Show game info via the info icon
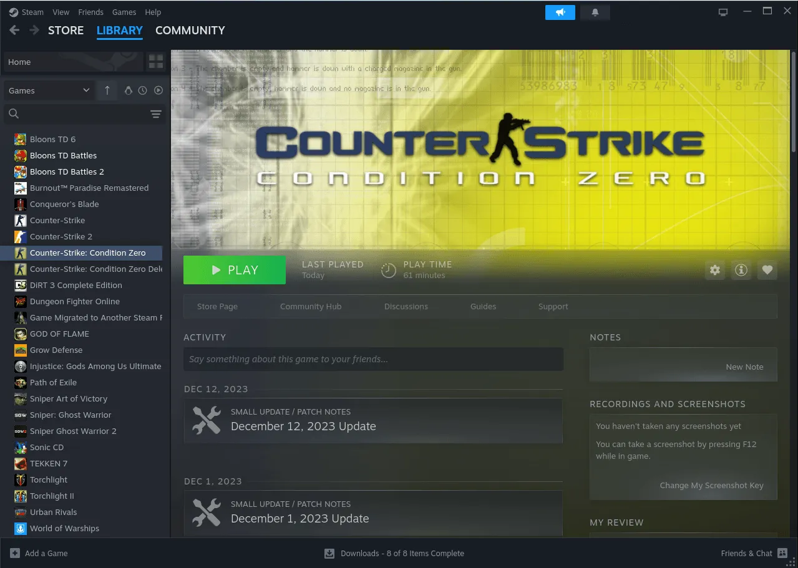This screenshot has height=568, width=798. pyautogui.click(x=741, y=270)
